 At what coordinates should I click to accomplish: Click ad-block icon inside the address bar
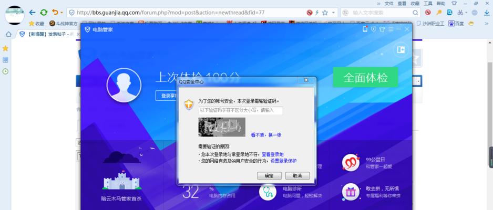[x=310, y=13]
